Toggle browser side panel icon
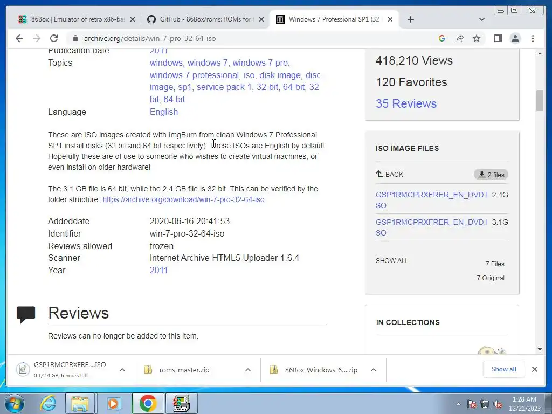This screenshot has width=552, height=414. tap(498, 38)
